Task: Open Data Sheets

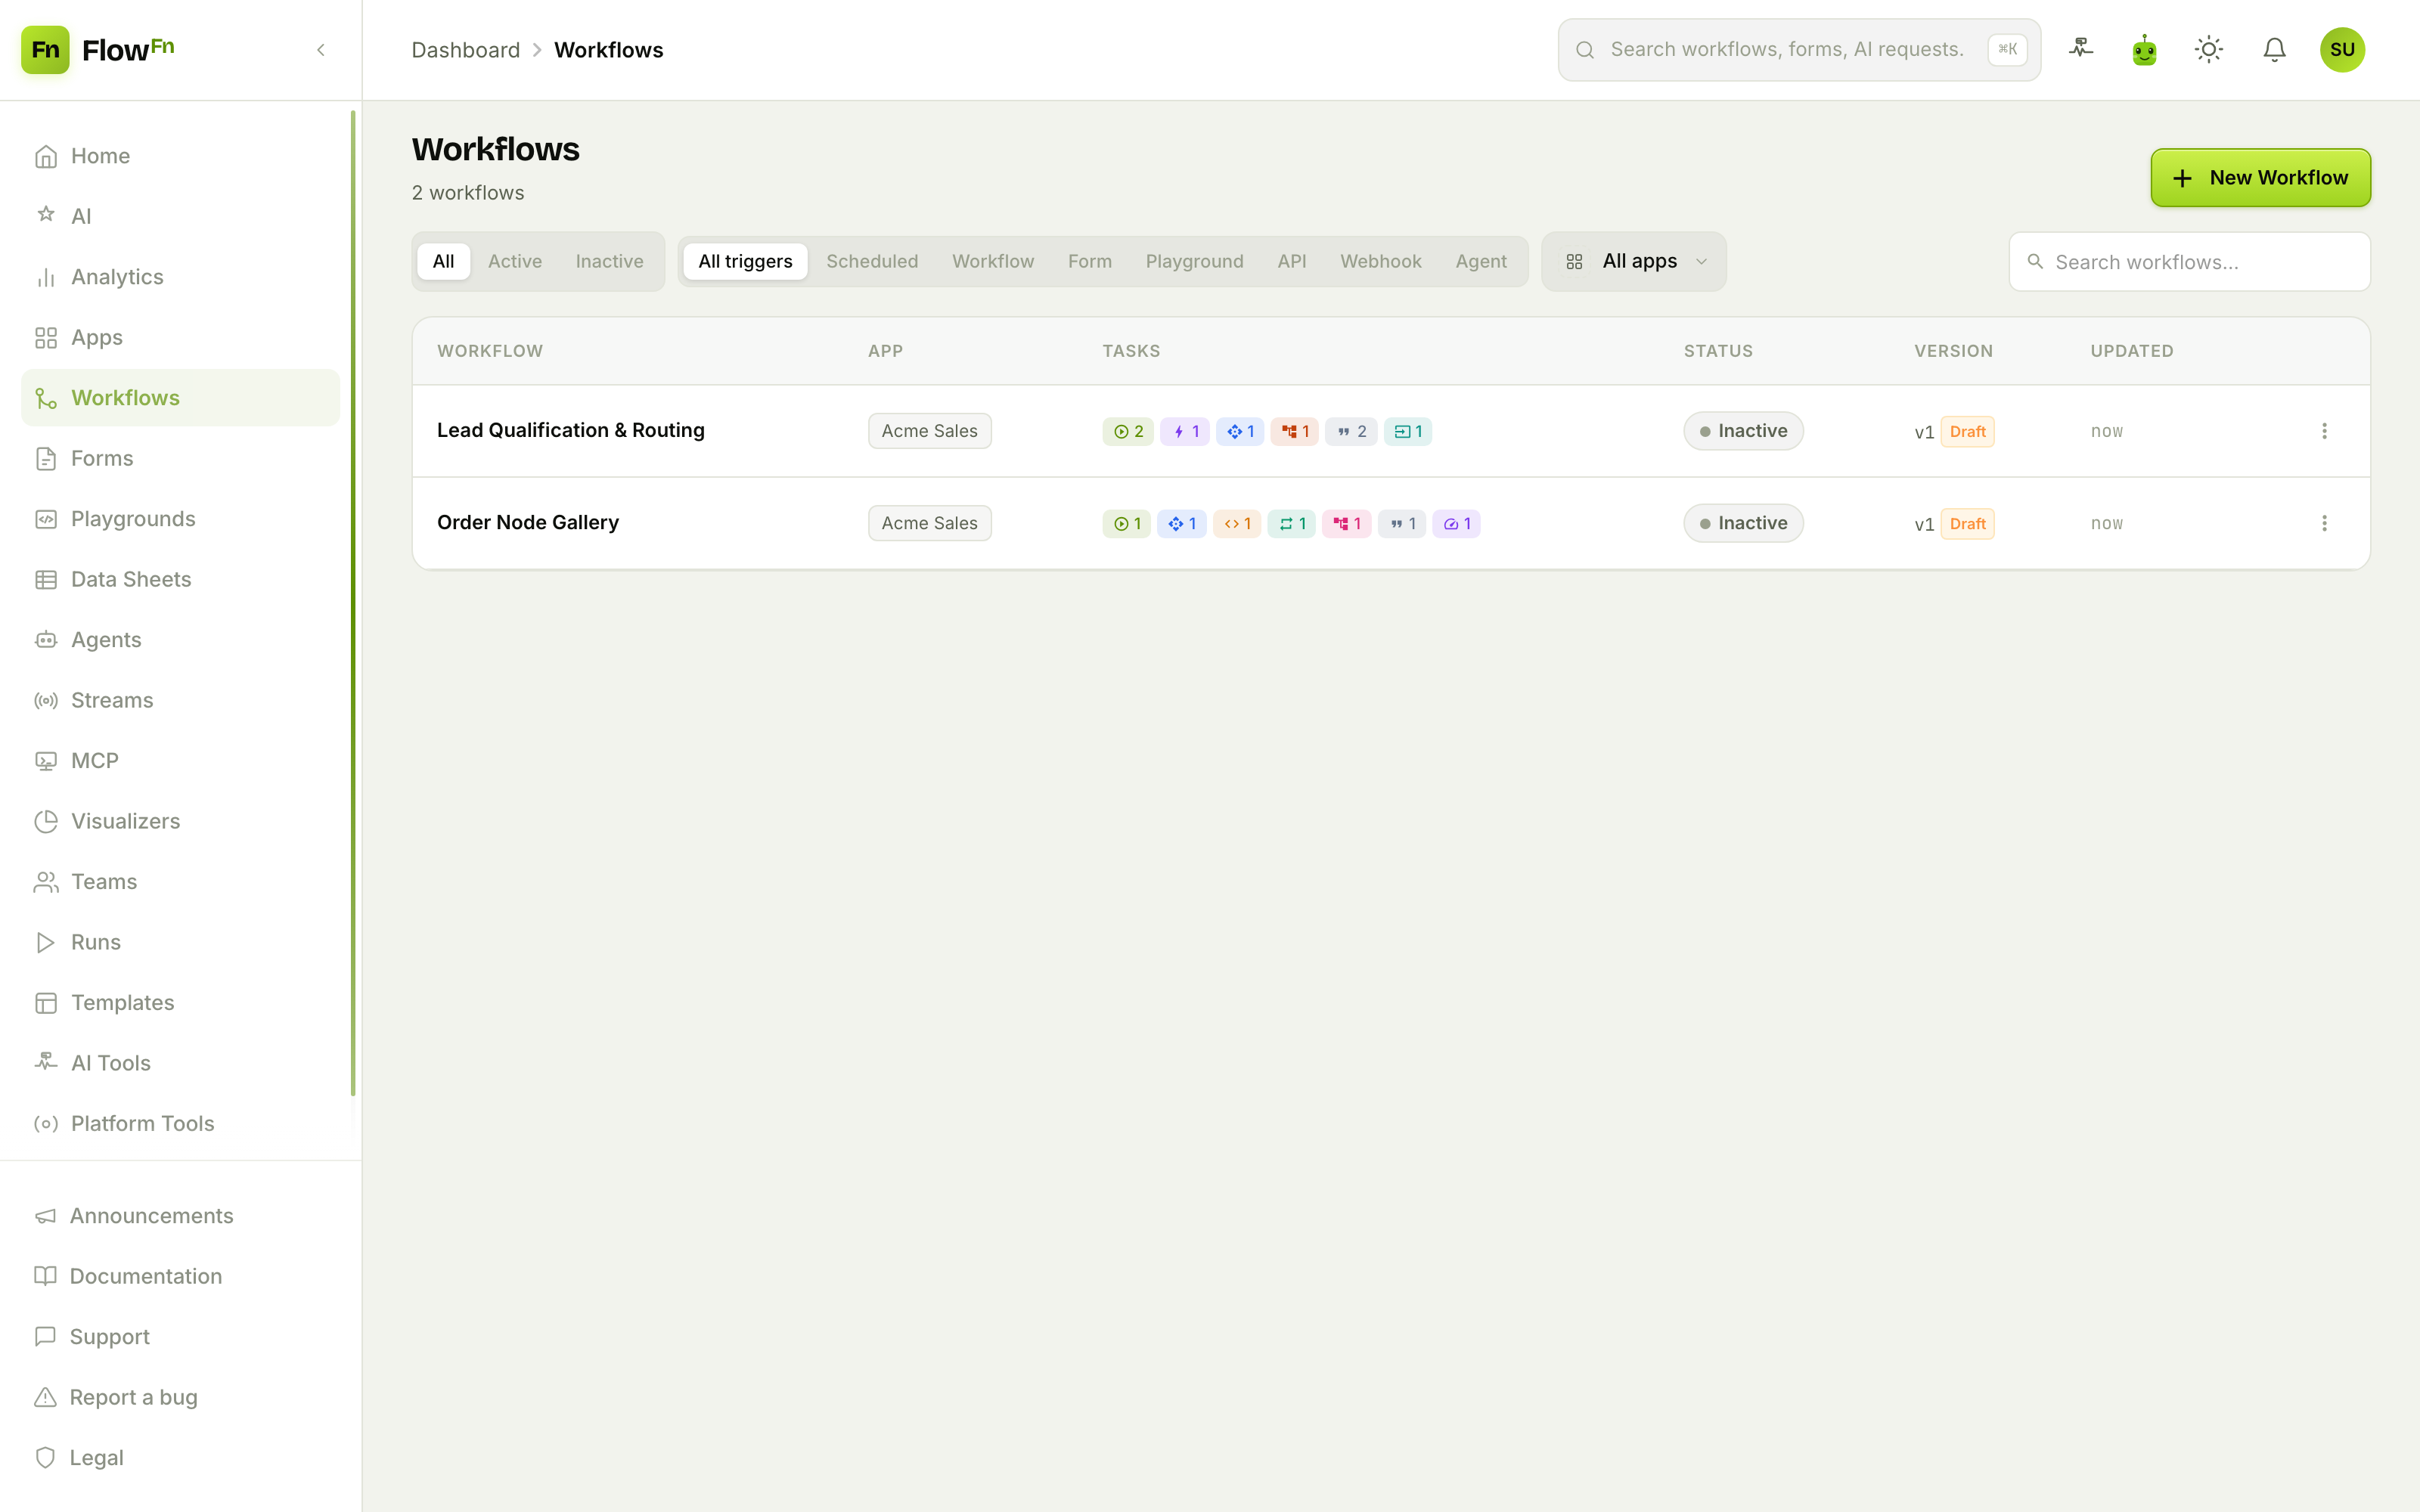Action: click(x=180, y=579)
